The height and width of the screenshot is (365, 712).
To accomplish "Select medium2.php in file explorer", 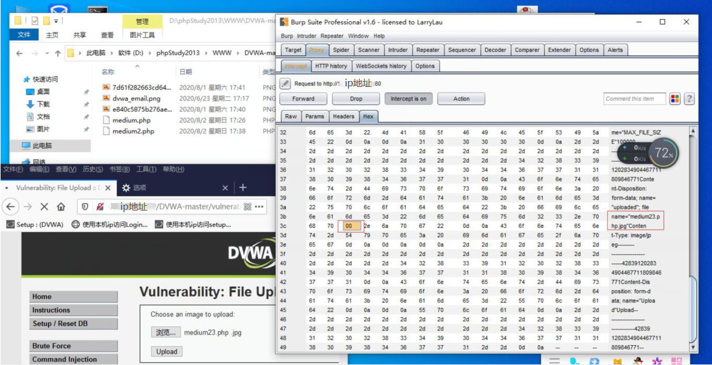I will (133, 131).
